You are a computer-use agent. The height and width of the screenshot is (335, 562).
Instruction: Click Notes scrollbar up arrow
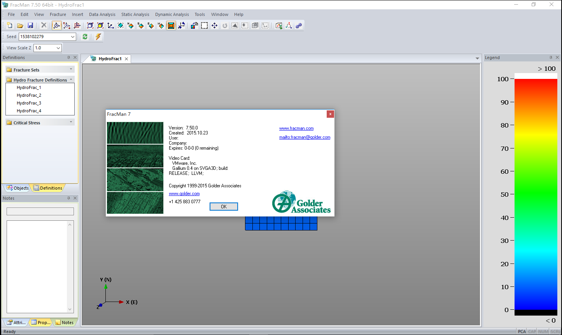[70, 225]
